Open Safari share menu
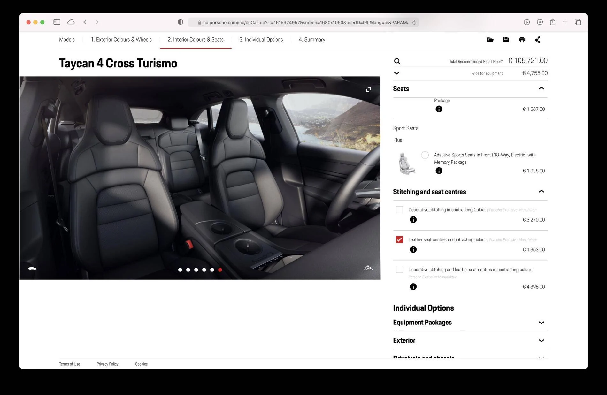 click(x=552, y=22)
